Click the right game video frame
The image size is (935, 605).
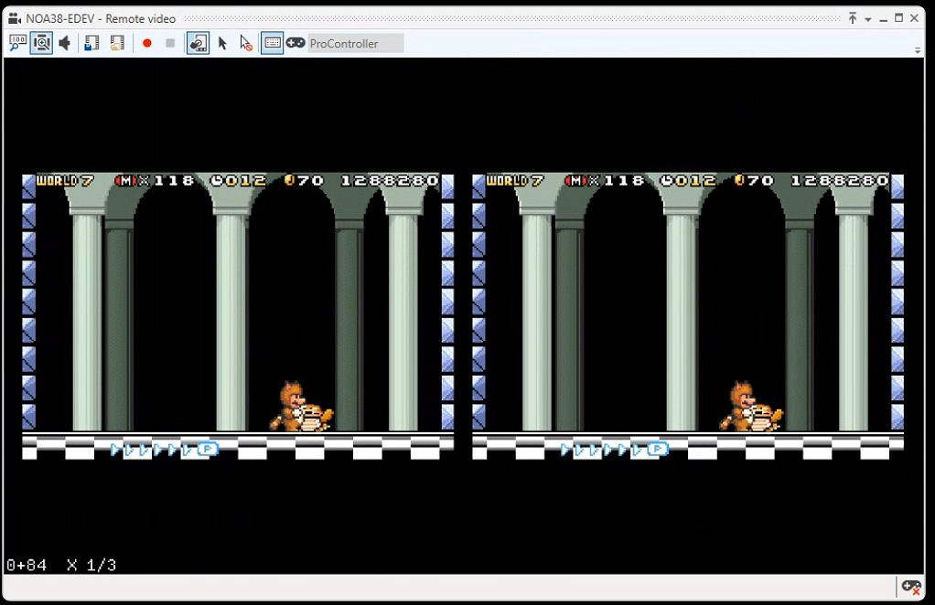[688, 315]
